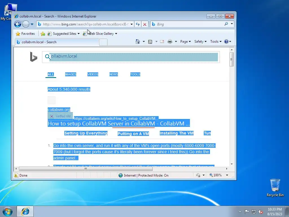Viewport: 289px width, 217px height.
Task: Expand the zoom level dropdown arrow
Action: coord(227,175)
